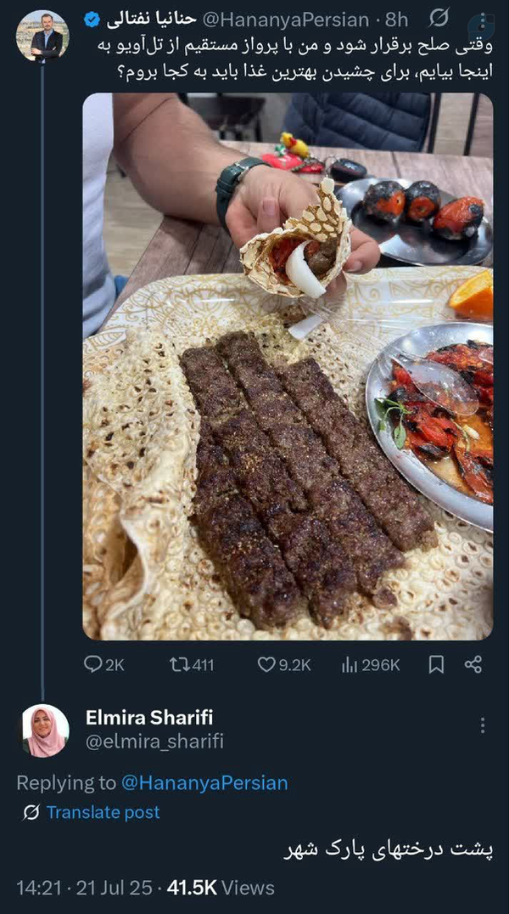Click the share icon on the tweet

click(474, 664)
